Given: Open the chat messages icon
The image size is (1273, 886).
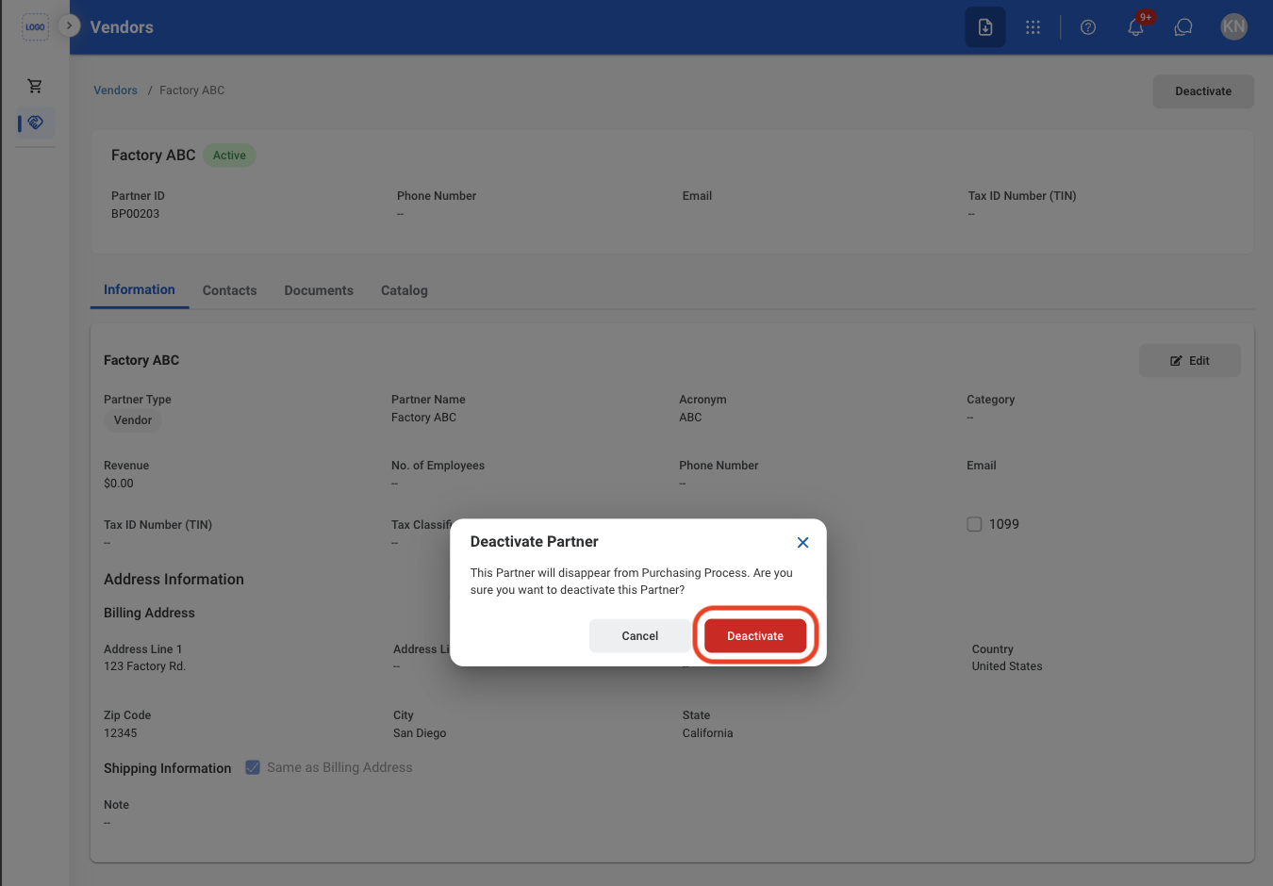Looking at the screenshot, I should coord(1183,27).
